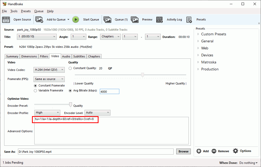261x167 pixels.
Task: Open the When Done dropdown
Action: coord(249,163)
